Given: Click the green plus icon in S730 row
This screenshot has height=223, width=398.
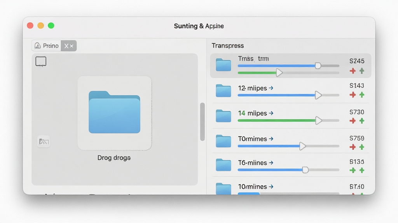Looking at the screenshot, I should point(362,121).
